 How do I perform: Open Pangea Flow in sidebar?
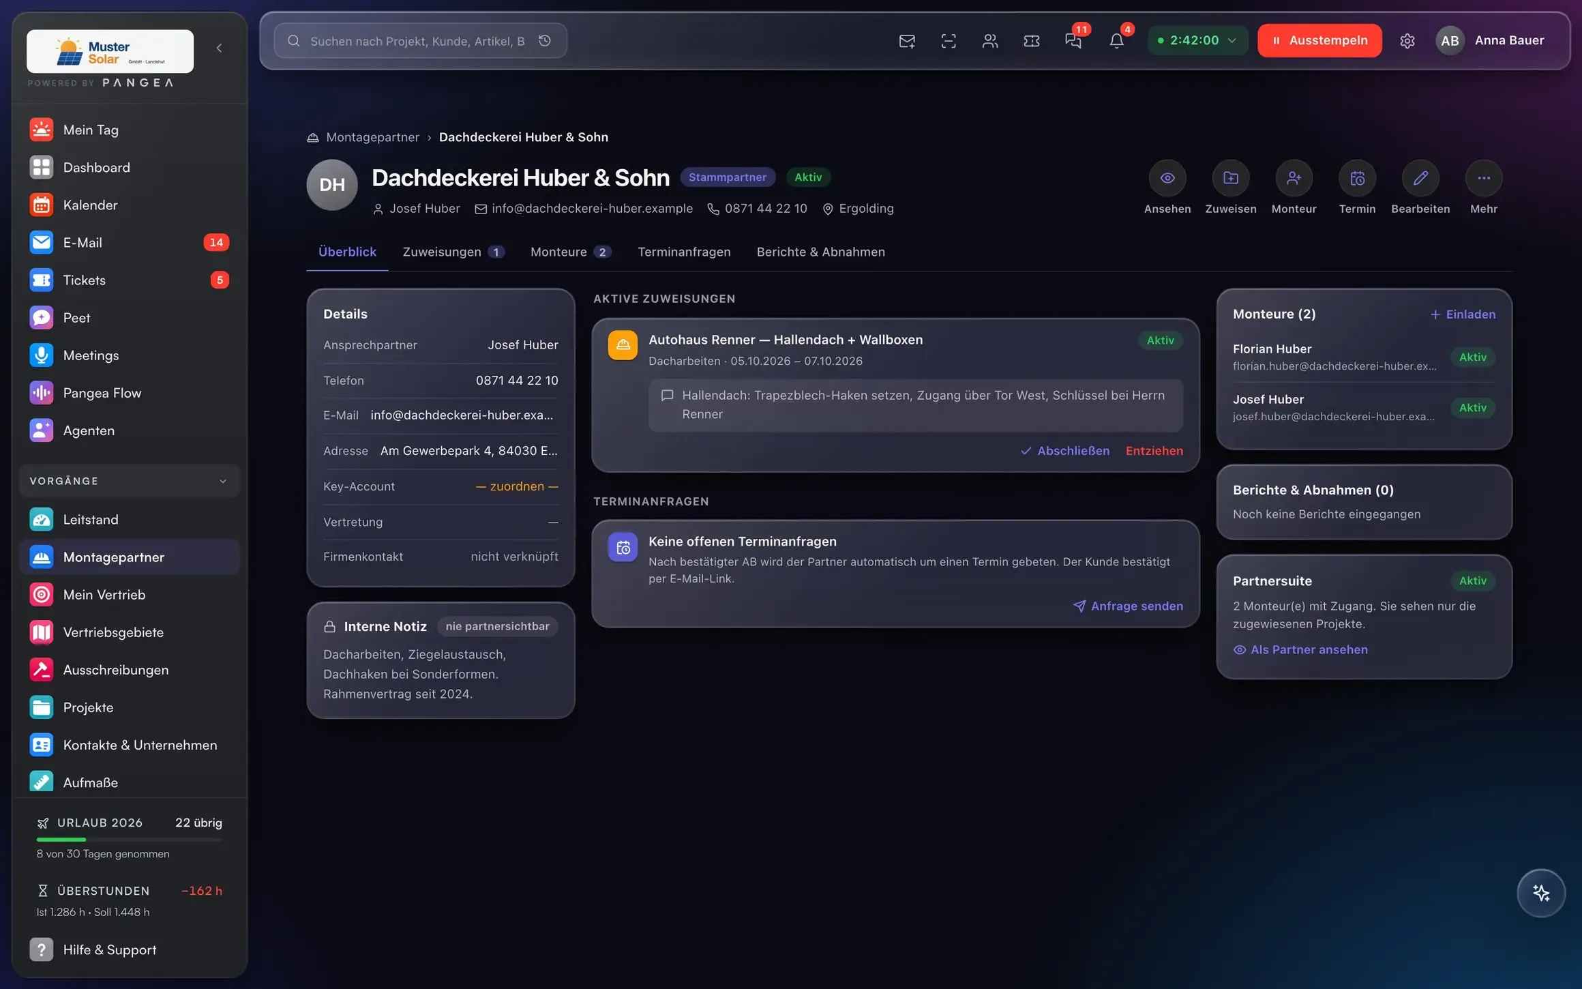click(x=130, y=393)
